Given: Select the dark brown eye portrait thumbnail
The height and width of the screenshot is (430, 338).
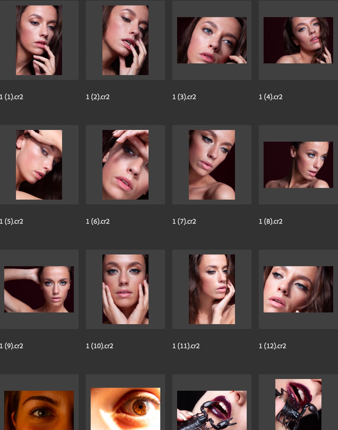Looking at the screenshot, I should click(x=39, y=410).
